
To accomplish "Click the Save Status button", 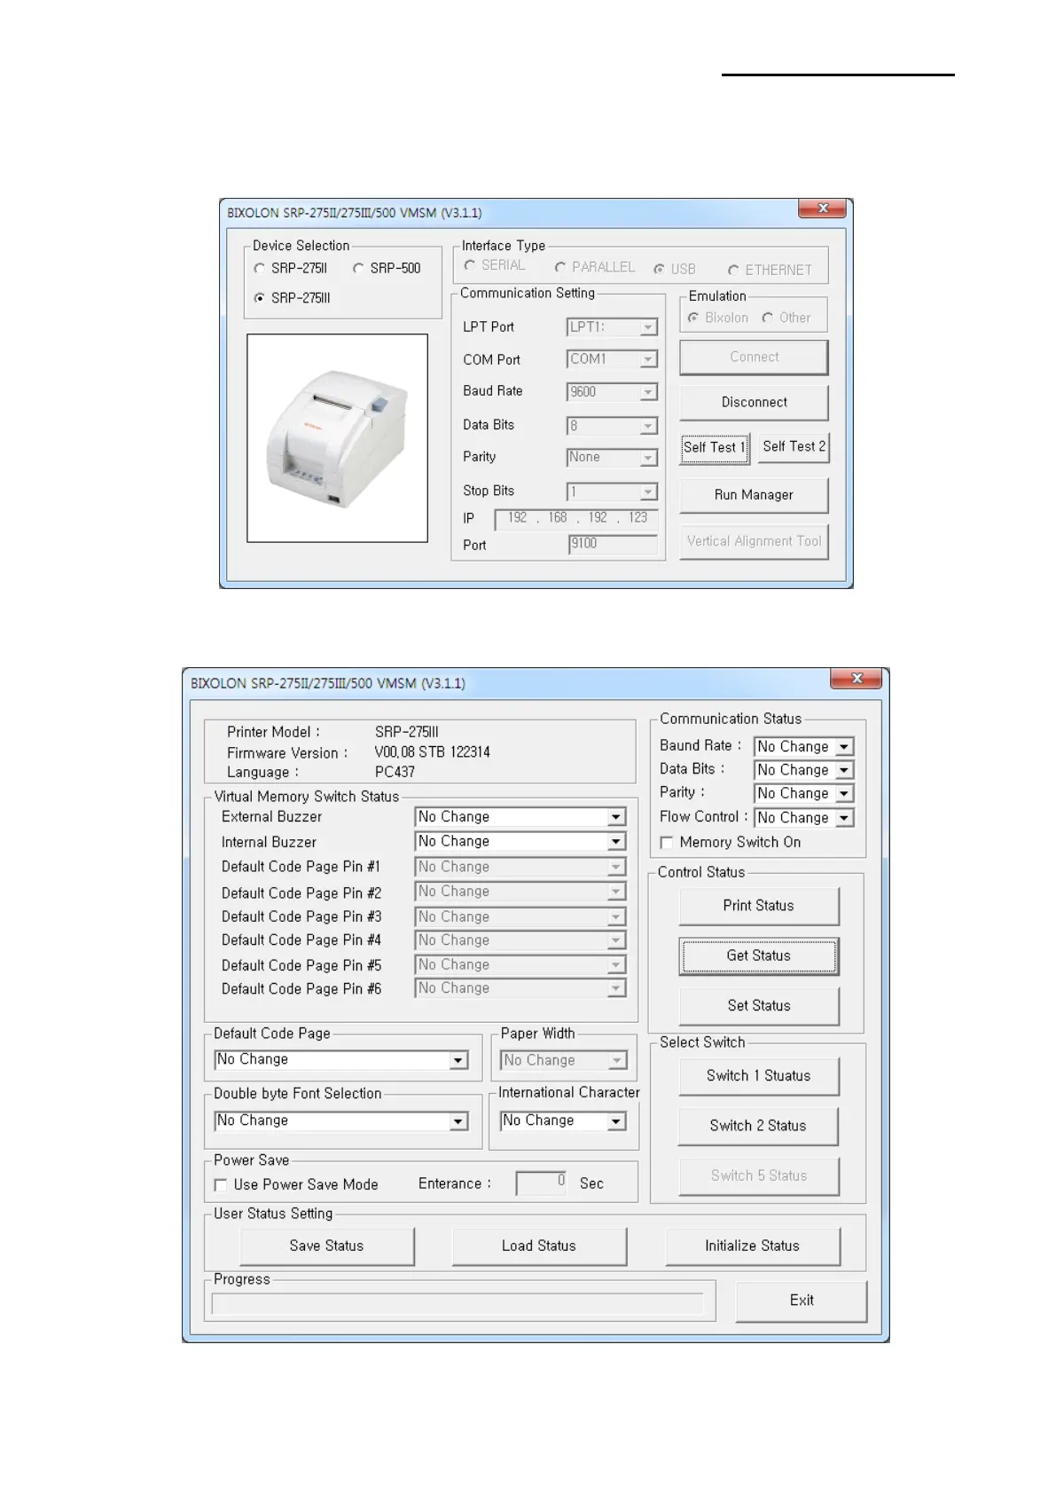I will pos(326,1246).
